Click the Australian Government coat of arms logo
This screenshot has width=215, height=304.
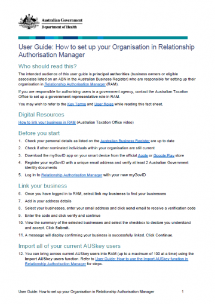(29, 22)
